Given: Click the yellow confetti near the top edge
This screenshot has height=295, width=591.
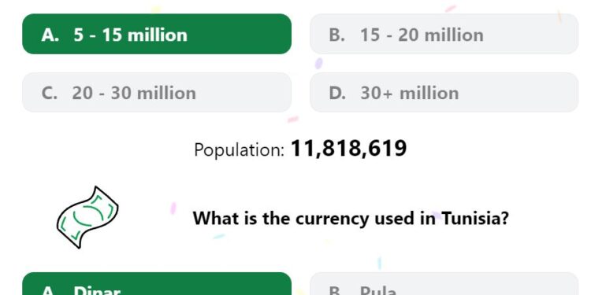Looking at the screenshot, I should [156, 9].
